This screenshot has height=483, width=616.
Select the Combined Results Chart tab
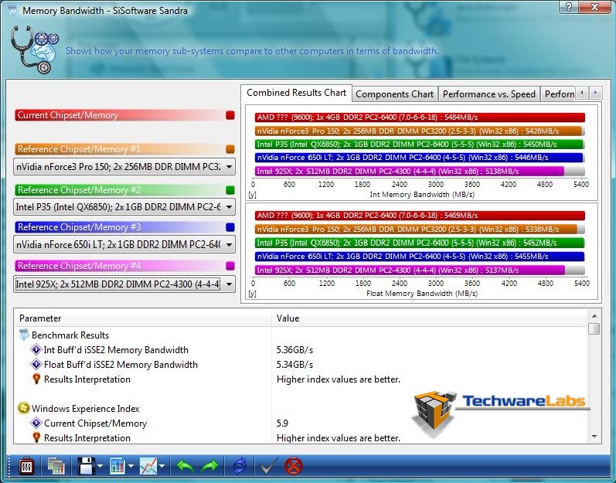(x=296, y=93)
